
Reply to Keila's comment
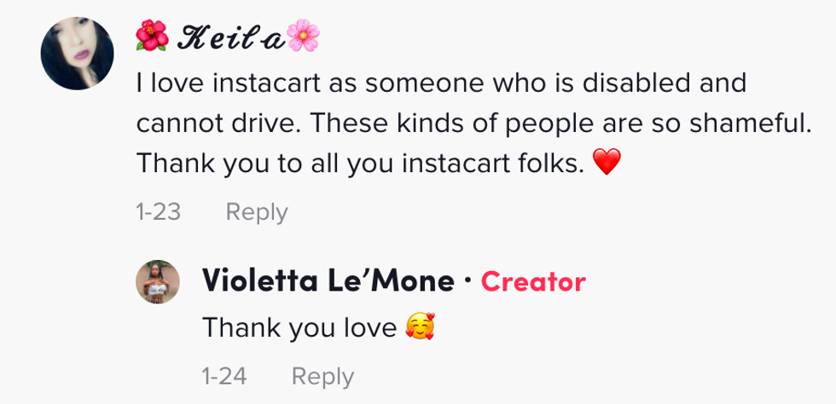point(257,211)
